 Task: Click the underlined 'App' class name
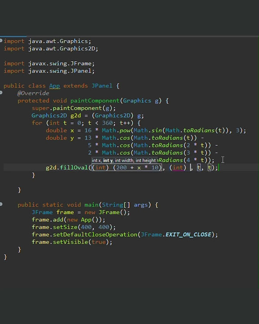54,86
